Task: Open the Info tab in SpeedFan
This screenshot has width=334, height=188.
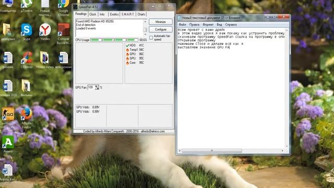Action: (x=102, y=14)
